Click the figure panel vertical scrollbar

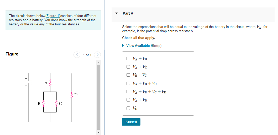(x=99, y=97)
